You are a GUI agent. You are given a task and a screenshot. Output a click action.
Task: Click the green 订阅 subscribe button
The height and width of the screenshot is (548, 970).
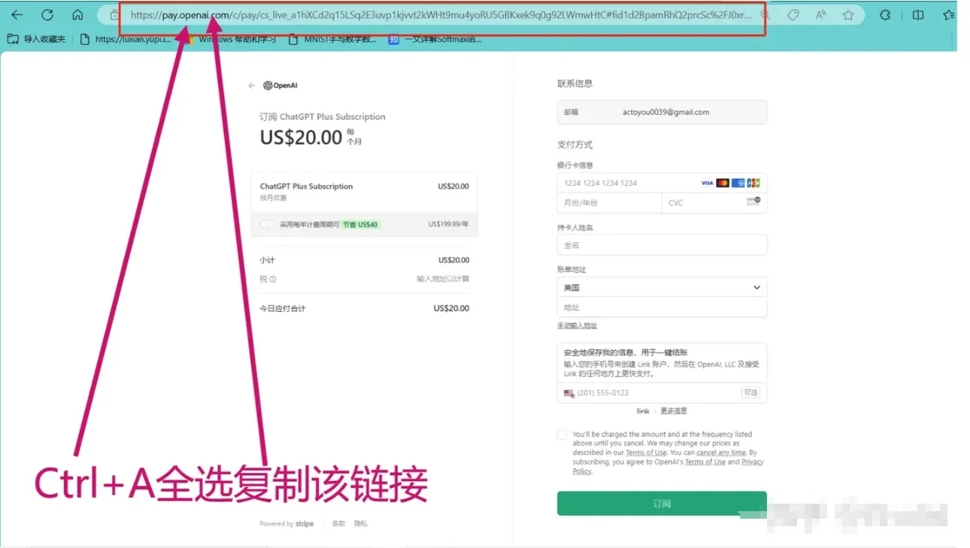[662, 504]
